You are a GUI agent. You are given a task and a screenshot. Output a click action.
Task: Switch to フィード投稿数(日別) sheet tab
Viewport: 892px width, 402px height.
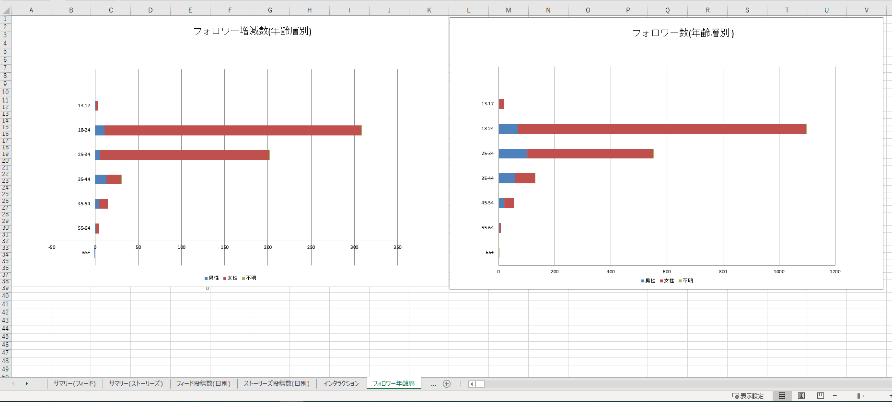[x=203, y=384]
